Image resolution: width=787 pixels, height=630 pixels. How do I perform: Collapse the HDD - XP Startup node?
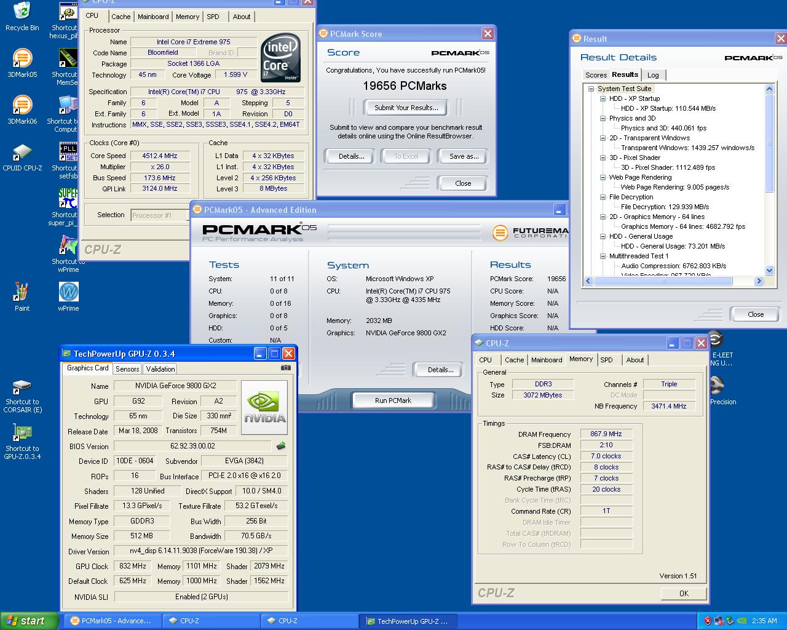pyautogui.click(x=603, y=98)
